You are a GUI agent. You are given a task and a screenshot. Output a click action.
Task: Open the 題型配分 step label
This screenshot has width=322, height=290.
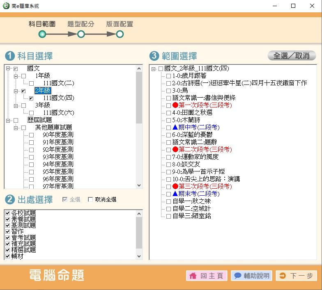pos(80,24)
